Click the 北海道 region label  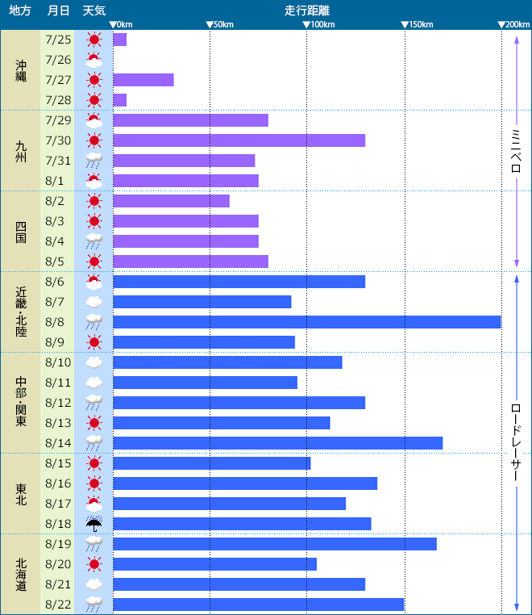tap(21, 575)
